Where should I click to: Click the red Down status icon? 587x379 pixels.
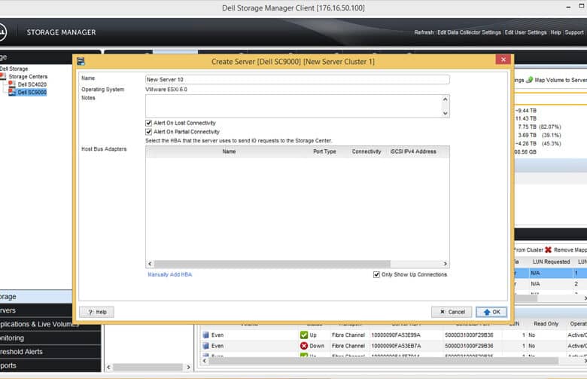point(304,346)
